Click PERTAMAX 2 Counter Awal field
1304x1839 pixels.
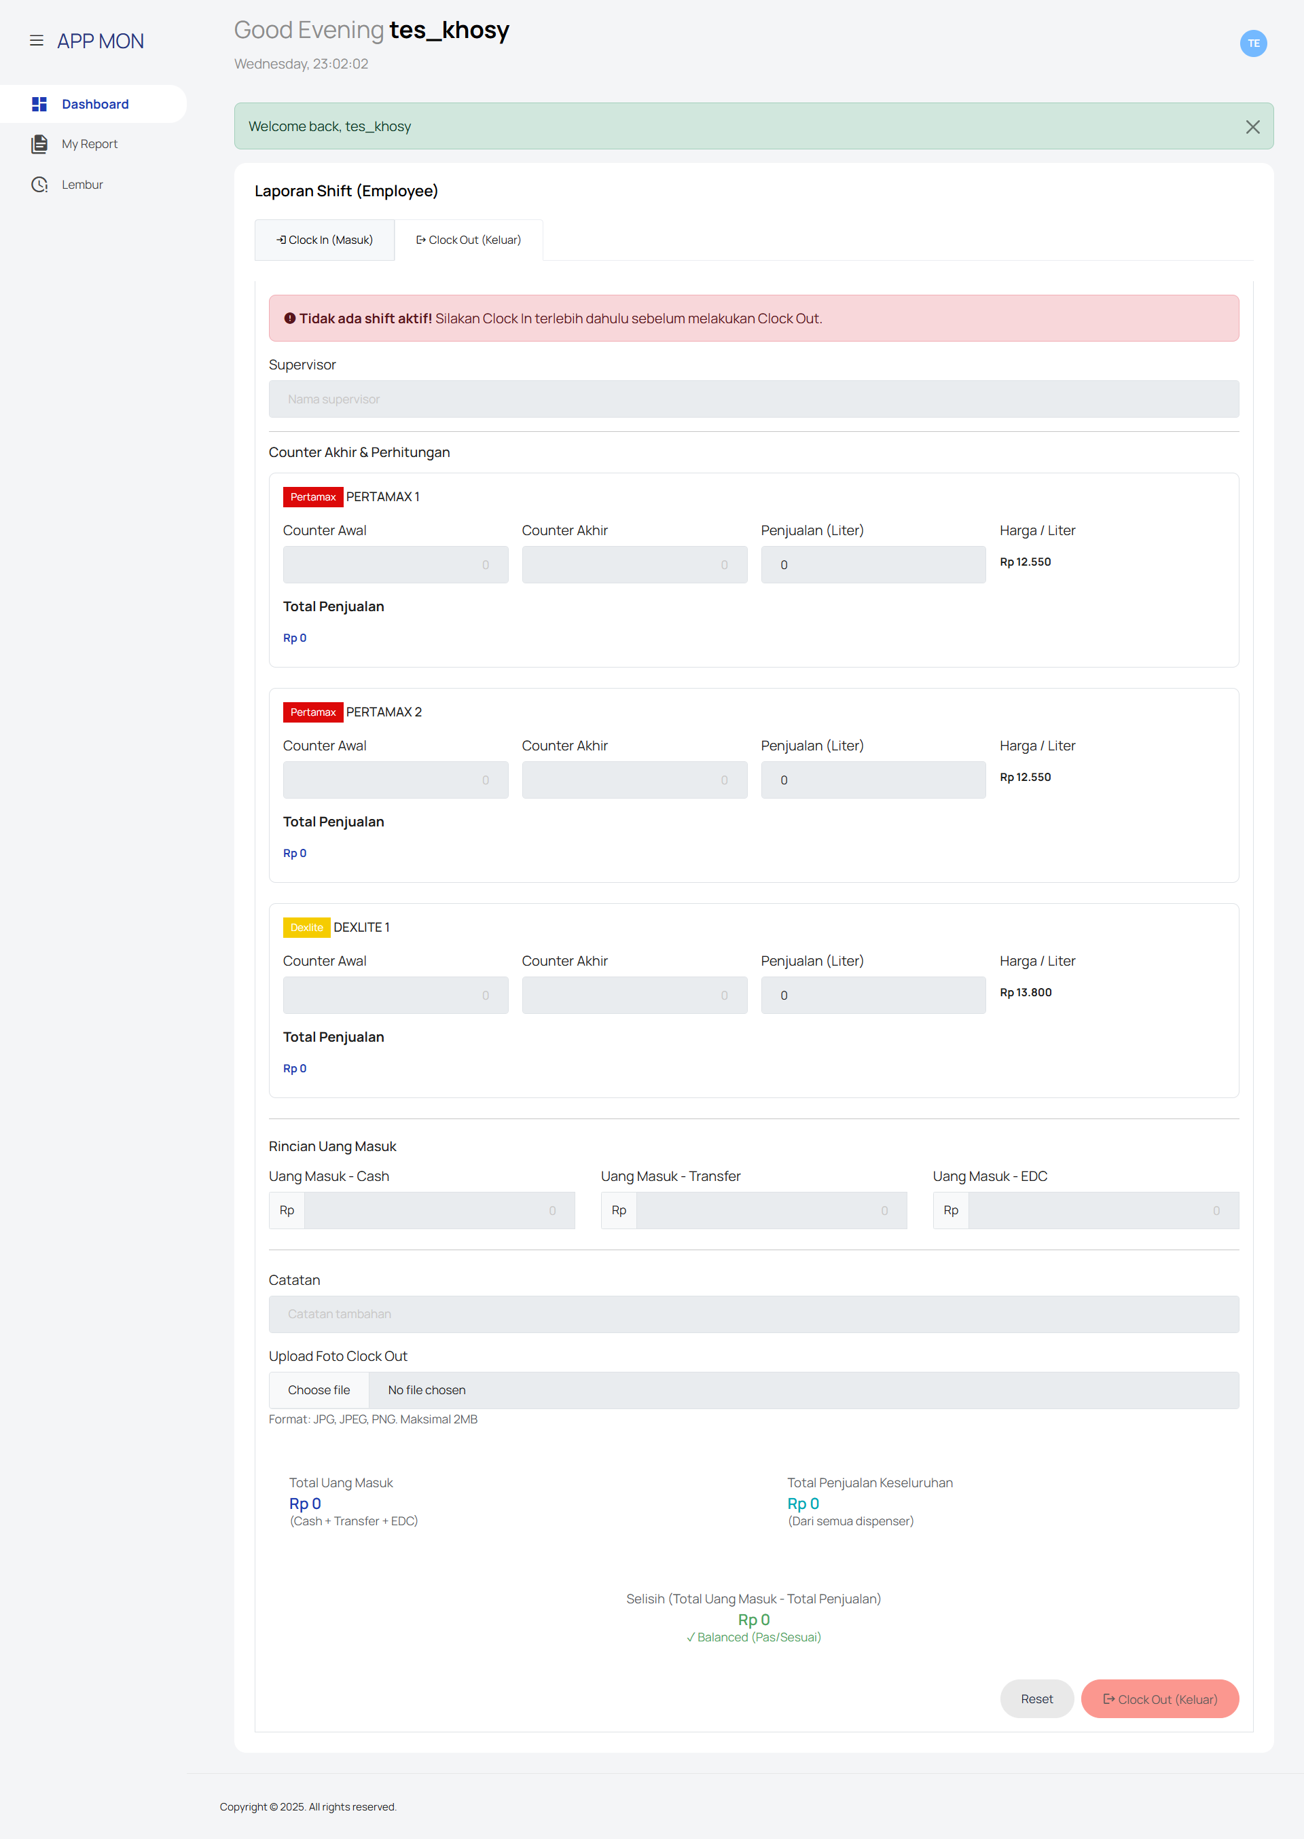[395, 780]
